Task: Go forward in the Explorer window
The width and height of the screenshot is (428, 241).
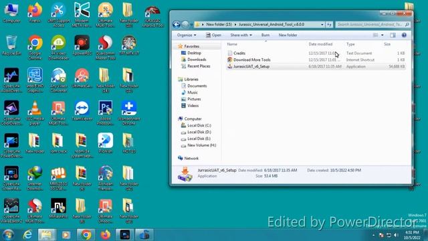Action: click(185, 25)
